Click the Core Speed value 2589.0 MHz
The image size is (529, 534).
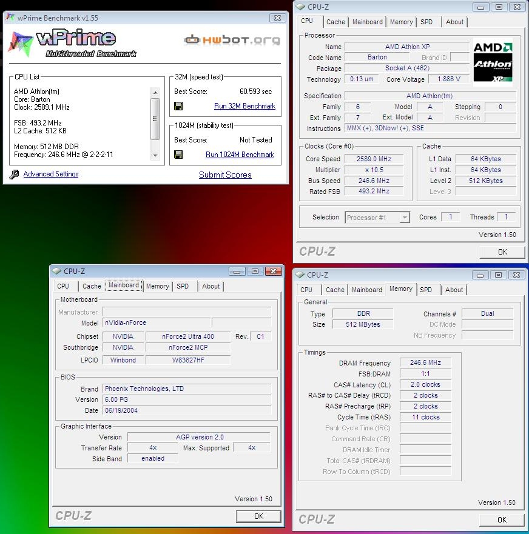pos(374,159)
